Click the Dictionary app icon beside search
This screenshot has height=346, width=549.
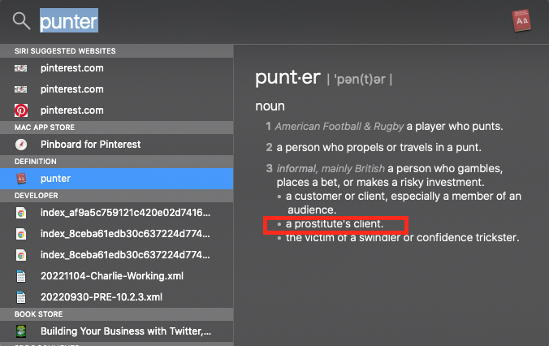point(523,21)
